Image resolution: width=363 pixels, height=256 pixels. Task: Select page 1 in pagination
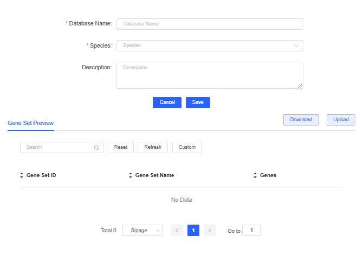point(193,231)
